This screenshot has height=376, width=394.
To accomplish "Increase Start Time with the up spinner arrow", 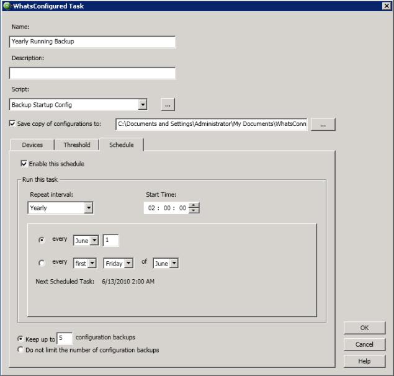I will click(x=194, y=205).
